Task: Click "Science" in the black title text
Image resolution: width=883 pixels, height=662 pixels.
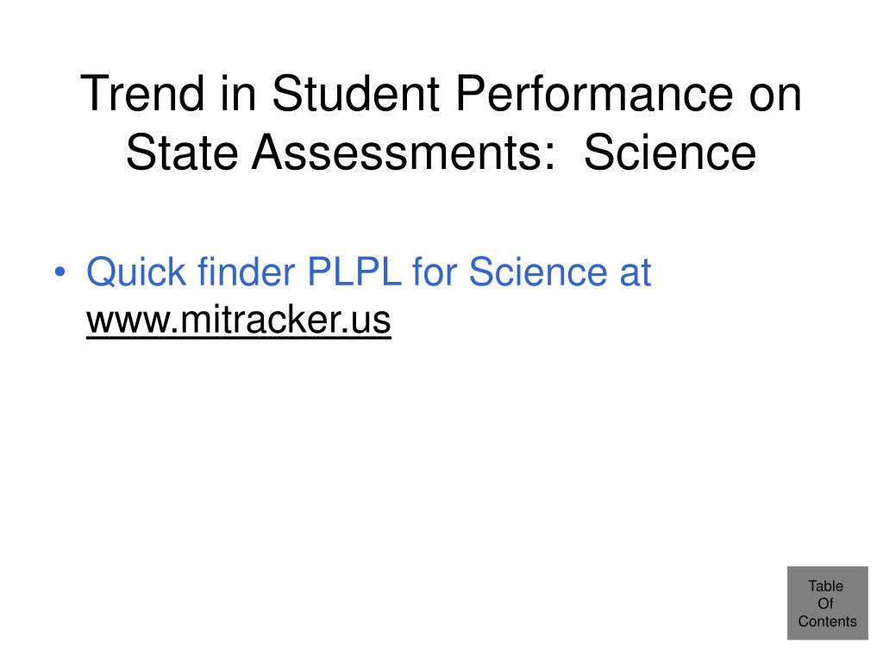Action: pos(669,152)
